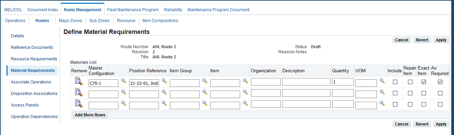Open Disposition Associations side link
The width and height of the screenshot is (454, 135).
coord(34,94)
